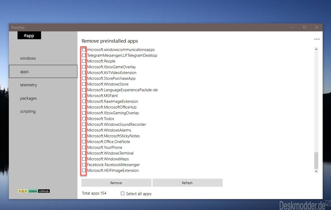Screen dimensions: 331x210
Task: Tick Microsoft.RawImageExtension checkbox
Action: click(x=84, y=101)
